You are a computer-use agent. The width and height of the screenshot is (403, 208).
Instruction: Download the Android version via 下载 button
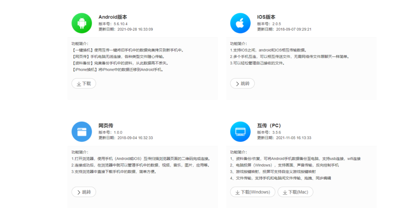[84, 83]
